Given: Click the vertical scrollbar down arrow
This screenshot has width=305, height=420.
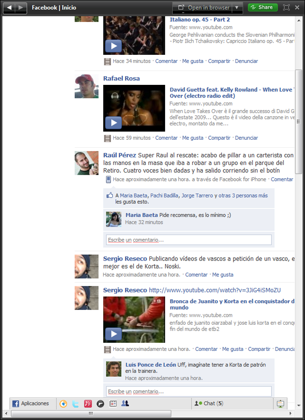Looking at the screenshot, I should tap(299, 406).
